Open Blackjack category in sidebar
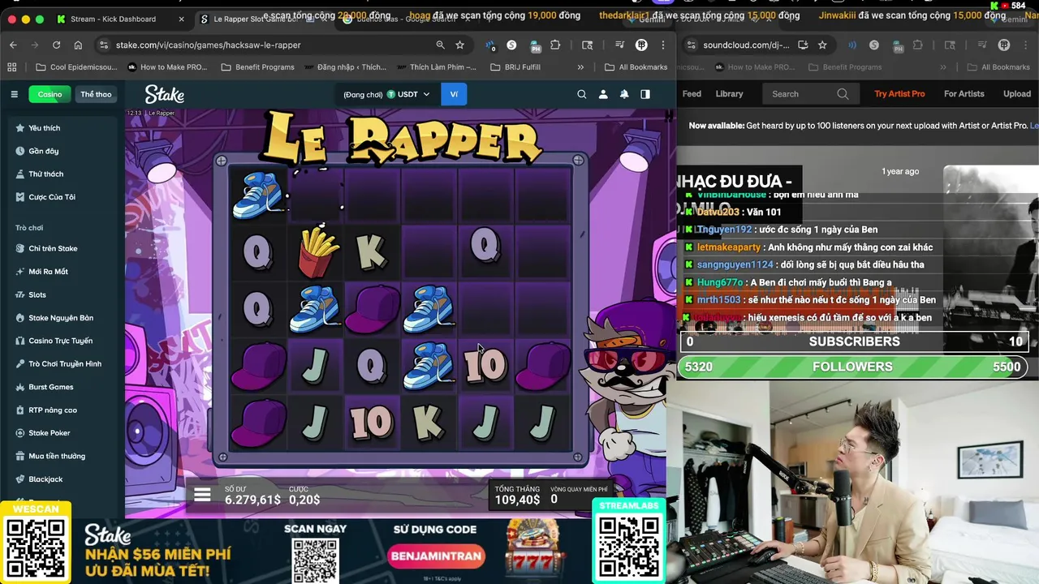 (39, 479)
